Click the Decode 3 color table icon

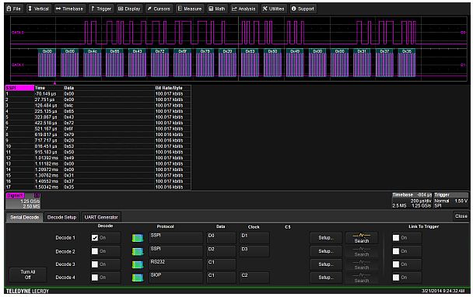click(x=138, y=264)
